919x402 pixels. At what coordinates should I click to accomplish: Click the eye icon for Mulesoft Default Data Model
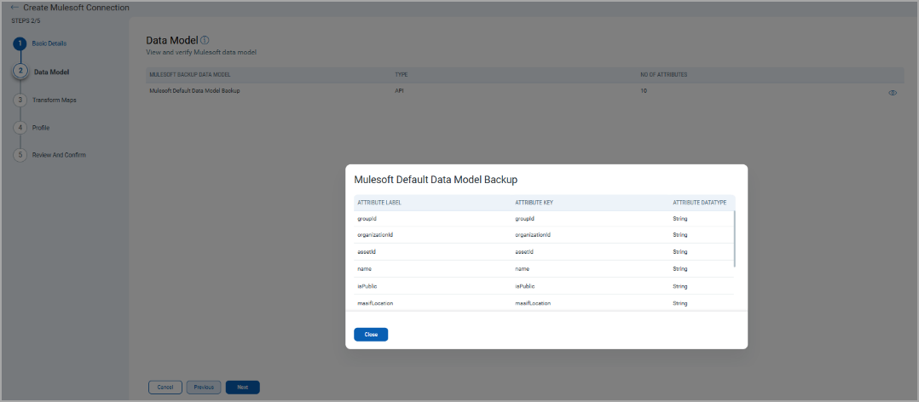[893, 93]
